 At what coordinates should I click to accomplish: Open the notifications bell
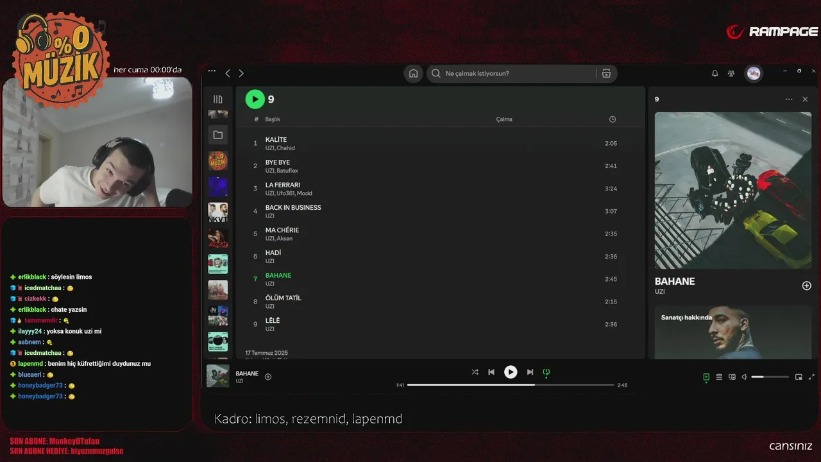point(715,73)
